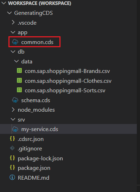Select the app folder label
Viewport: 140px width, 192px height.
click(23, 33)
